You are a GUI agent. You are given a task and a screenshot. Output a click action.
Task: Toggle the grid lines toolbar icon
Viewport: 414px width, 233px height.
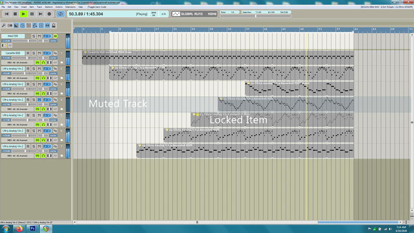pyautogui.click(x=41, y=25)
